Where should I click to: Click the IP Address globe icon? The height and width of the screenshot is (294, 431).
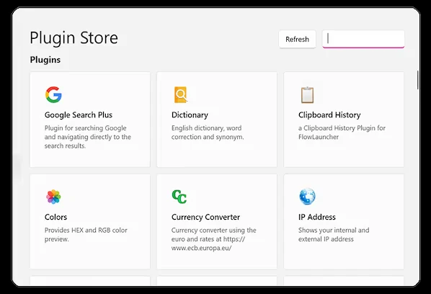point(307,197)
